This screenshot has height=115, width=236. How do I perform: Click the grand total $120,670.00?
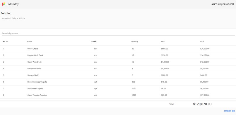pyautogui.click(x=202, y=104)
